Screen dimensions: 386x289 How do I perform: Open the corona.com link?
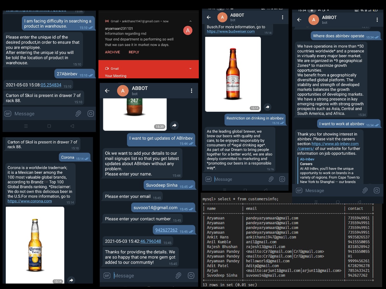tap(30, 201)
